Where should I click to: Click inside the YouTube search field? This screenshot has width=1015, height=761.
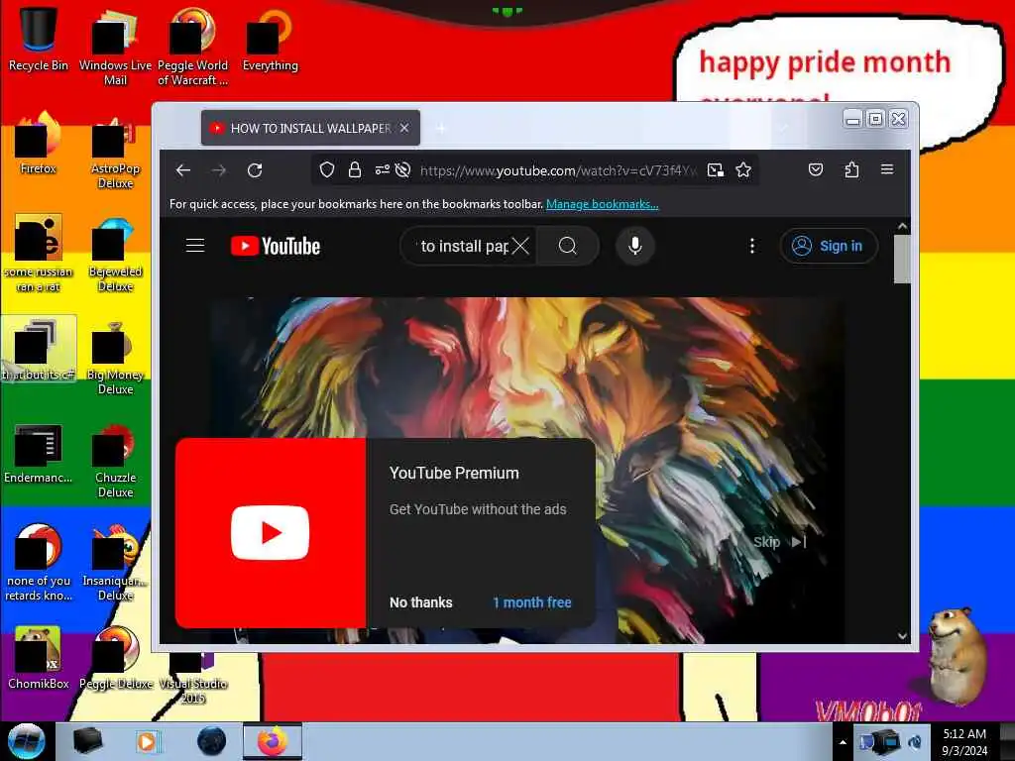464,246
